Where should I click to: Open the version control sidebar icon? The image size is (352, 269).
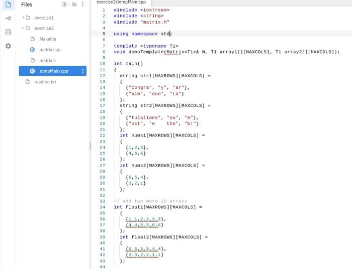point(8,18)
